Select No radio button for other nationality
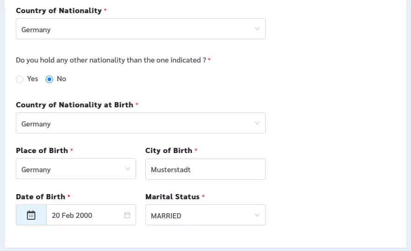The height and width of the screenshot is (251, 411). [x=49, y=79]
